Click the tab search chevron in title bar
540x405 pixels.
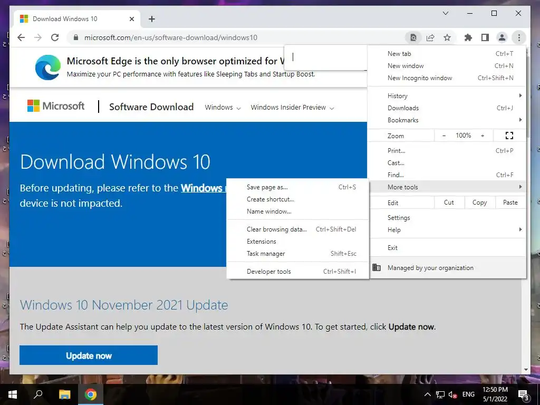pyautogui.click(x=446, y=13)
